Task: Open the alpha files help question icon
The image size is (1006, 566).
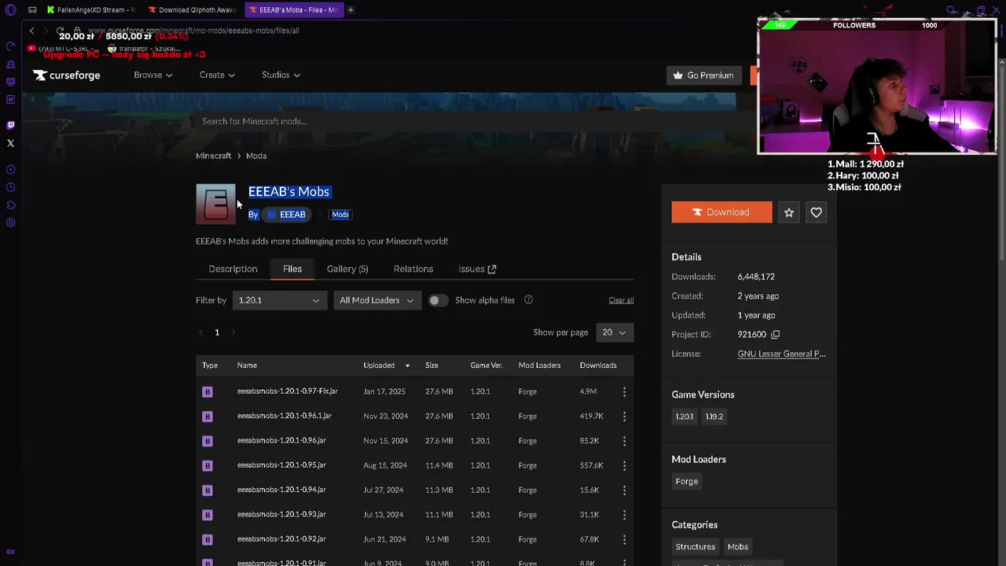Action: pos(528,300)
